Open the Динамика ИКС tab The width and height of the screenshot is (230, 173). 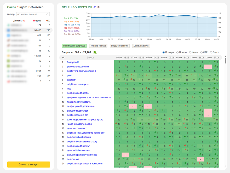tap(141, 46)
